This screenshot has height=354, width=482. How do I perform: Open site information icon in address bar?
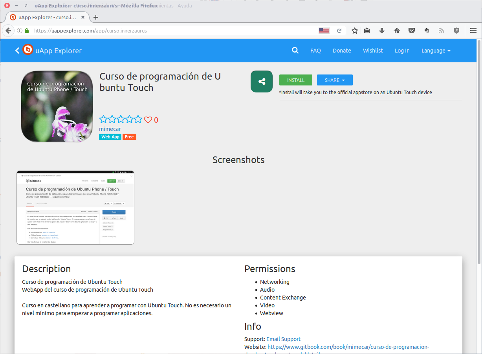[19, 31]
